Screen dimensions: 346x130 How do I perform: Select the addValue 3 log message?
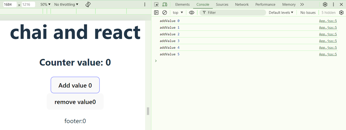click(x=170, y=41)
